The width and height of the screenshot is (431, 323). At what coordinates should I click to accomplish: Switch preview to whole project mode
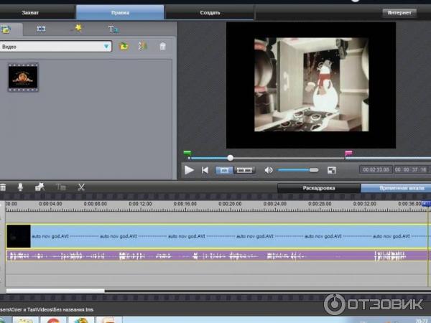[x=245, y=170]
